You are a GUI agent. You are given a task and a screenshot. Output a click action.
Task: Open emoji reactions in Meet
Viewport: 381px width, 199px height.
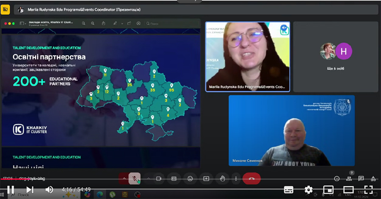point(190,179)
